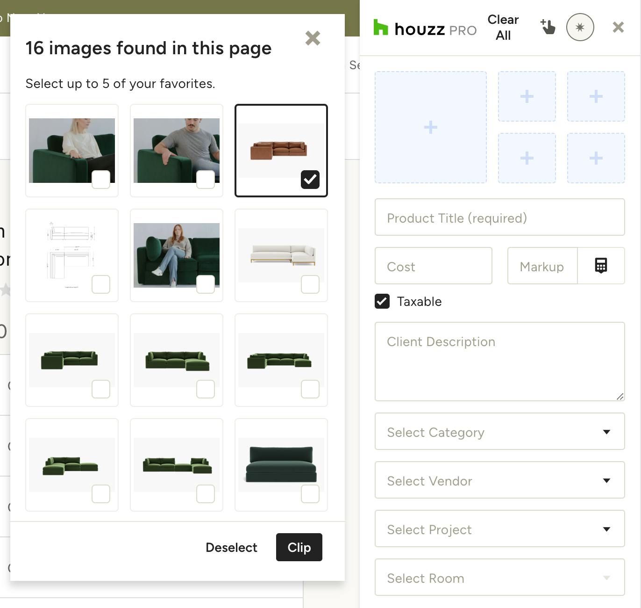The image size is (641, 608).
Task: Click the Houzz Pro logo
Action: click(x=425, y=29)
